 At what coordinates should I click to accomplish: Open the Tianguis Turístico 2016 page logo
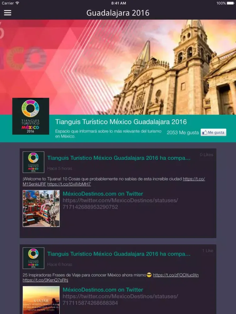(31, 116)
